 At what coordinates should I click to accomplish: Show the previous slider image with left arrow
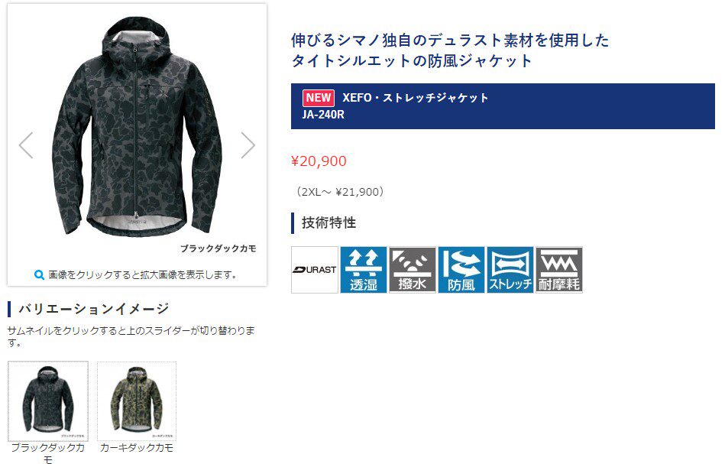coord(26,145)
